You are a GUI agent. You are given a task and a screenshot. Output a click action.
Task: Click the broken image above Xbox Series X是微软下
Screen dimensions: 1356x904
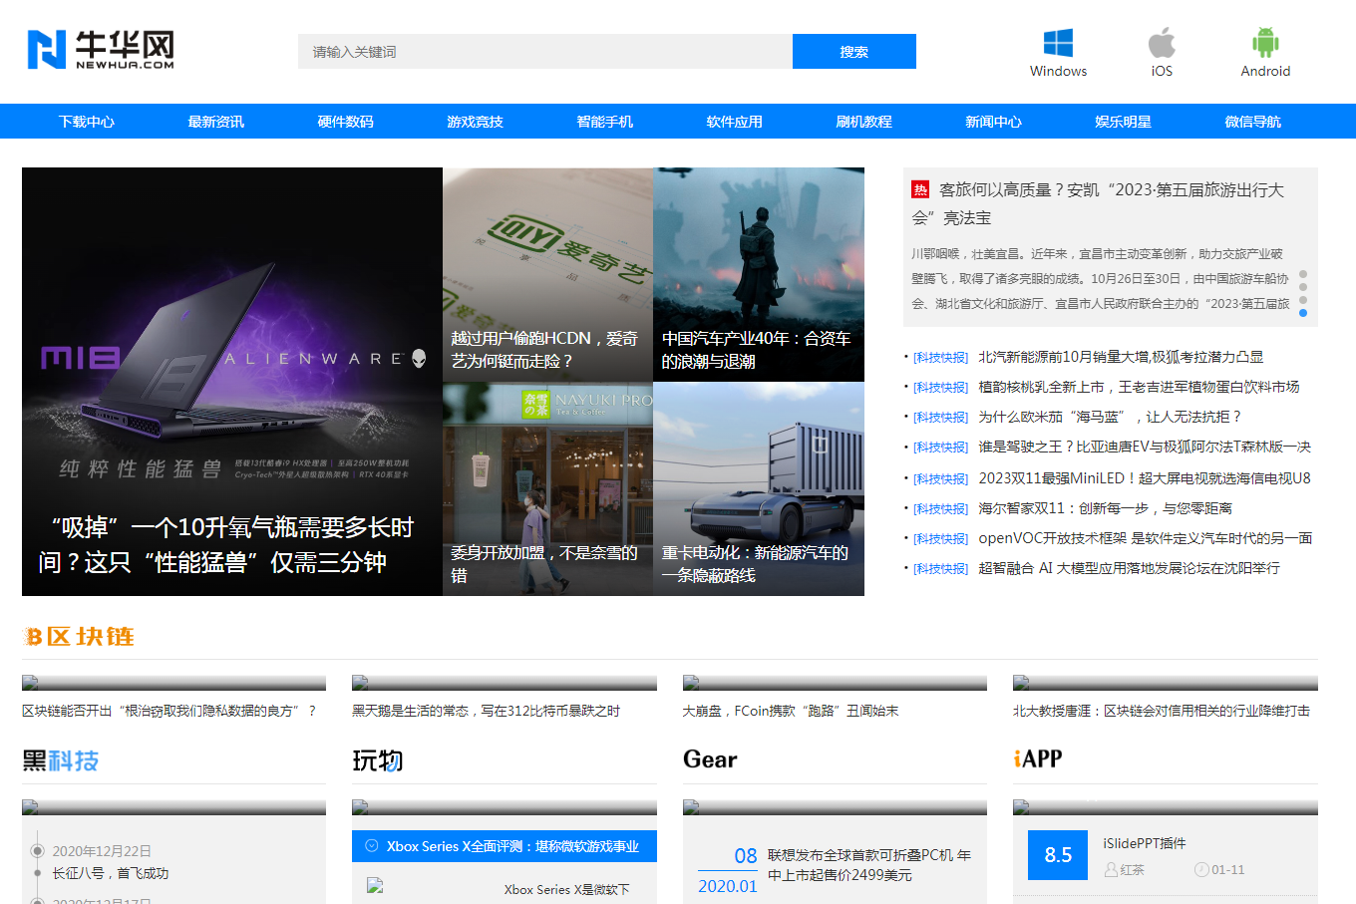click(x=375, y=885)
